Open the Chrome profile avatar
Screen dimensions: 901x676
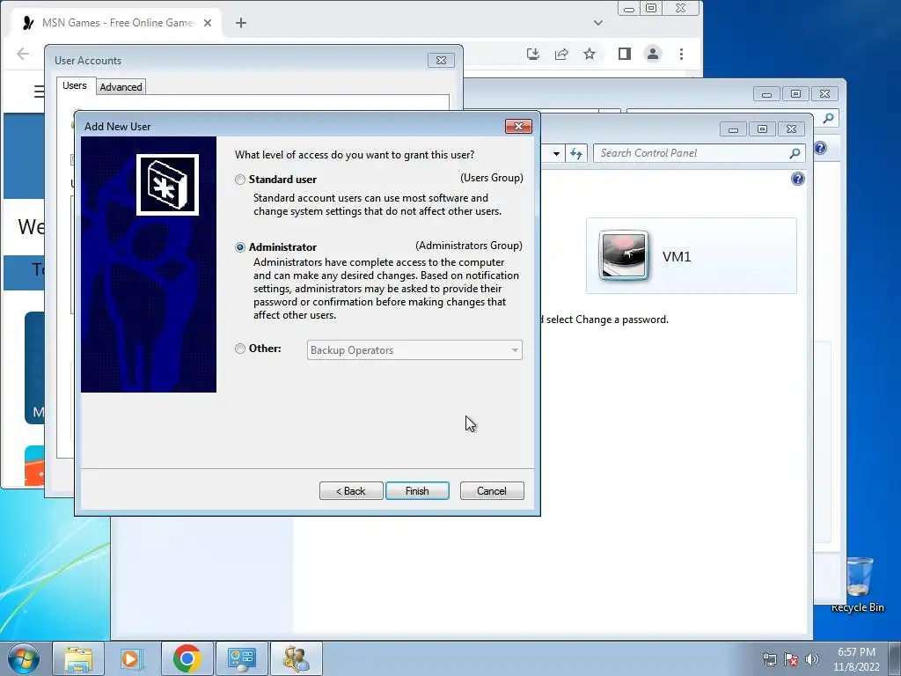point(653,54)
